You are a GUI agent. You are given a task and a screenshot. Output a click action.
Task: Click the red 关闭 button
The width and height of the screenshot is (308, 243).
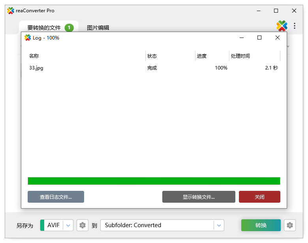(259, 197)
